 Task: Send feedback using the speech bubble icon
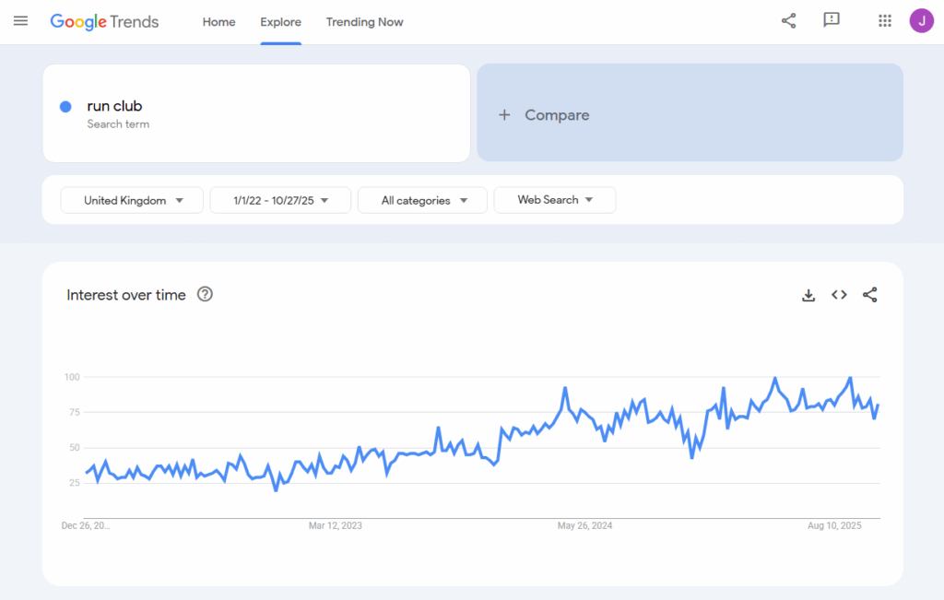(832, 20)
